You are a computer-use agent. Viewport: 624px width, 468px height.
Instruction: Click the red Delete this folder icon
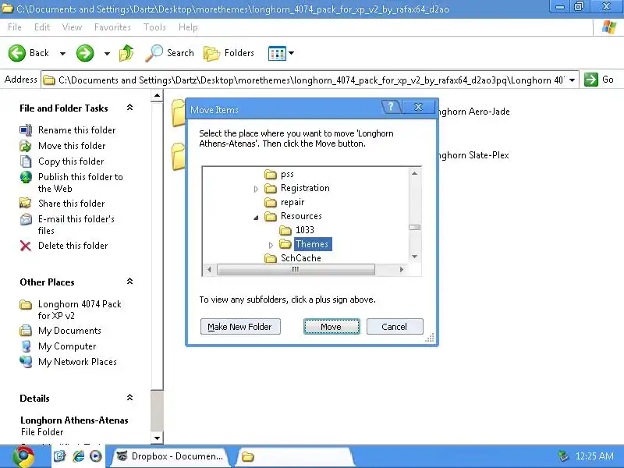pyautogui.click(x=26, y=246)
